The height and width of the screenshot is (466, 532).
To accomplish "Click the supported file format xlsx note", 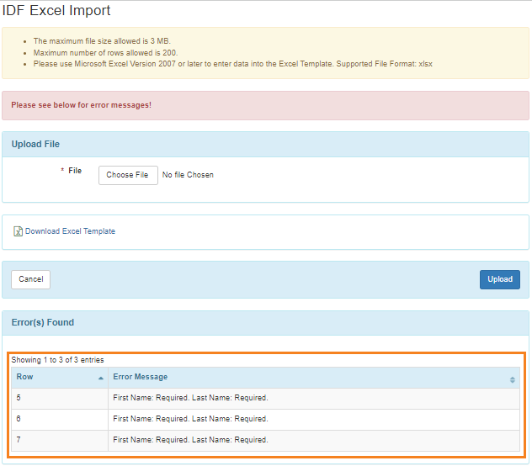I will click(232, 64).
